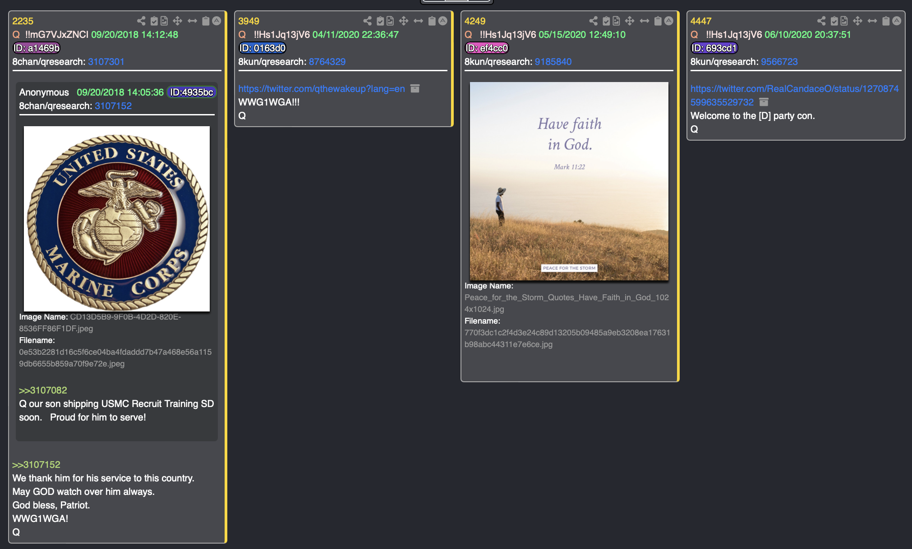Click horizontal width arrows on post 2235
This screenshot has width=912, height=549.
(193, 21)
